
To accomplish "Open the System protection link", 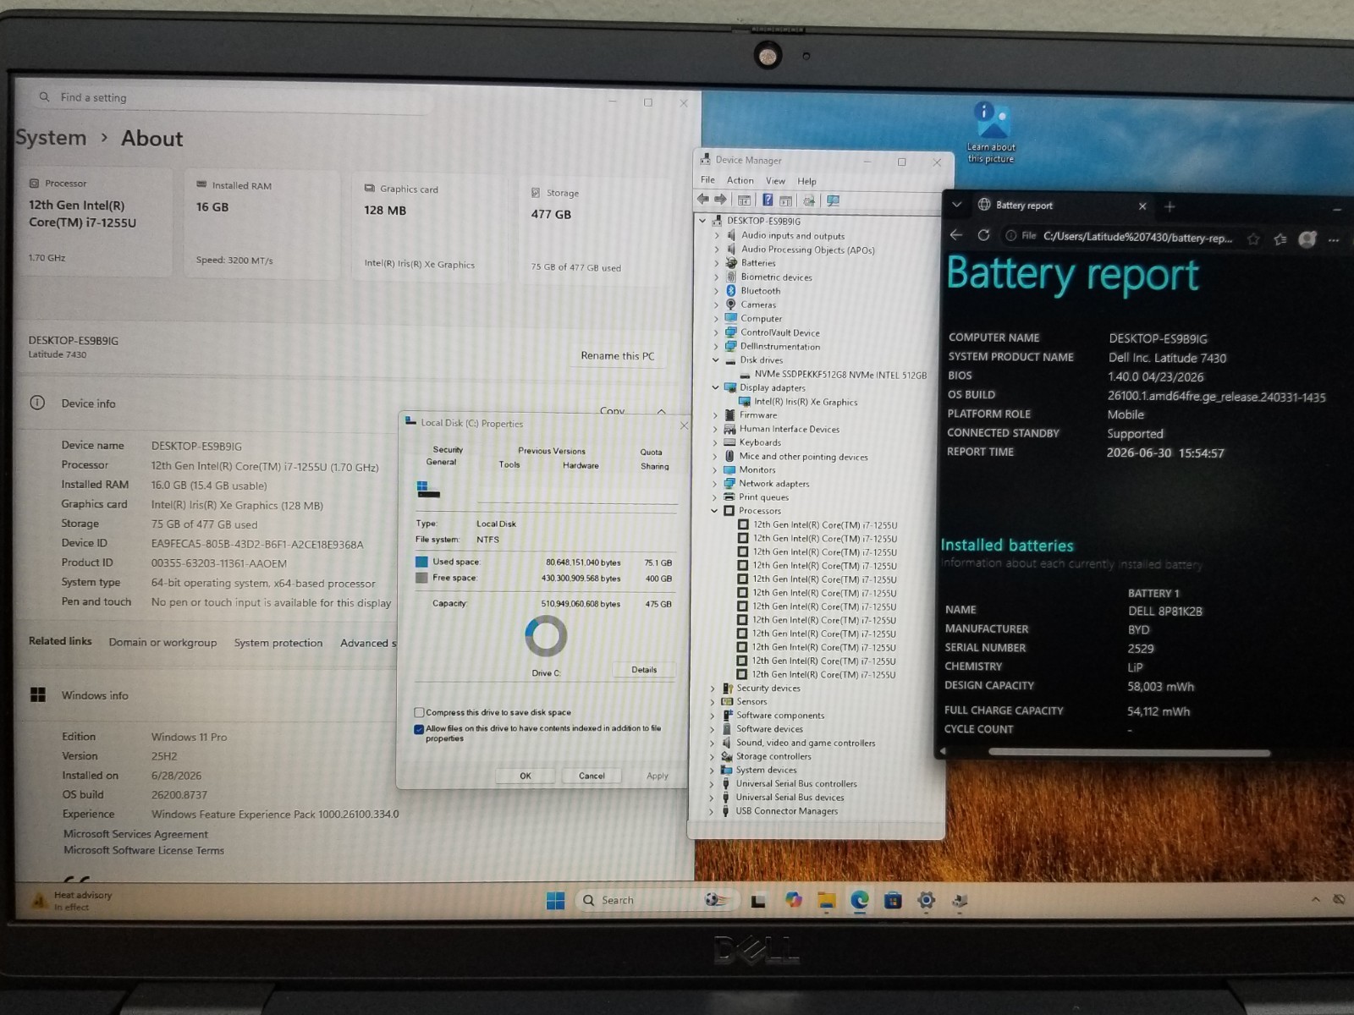I will [278, 643].
